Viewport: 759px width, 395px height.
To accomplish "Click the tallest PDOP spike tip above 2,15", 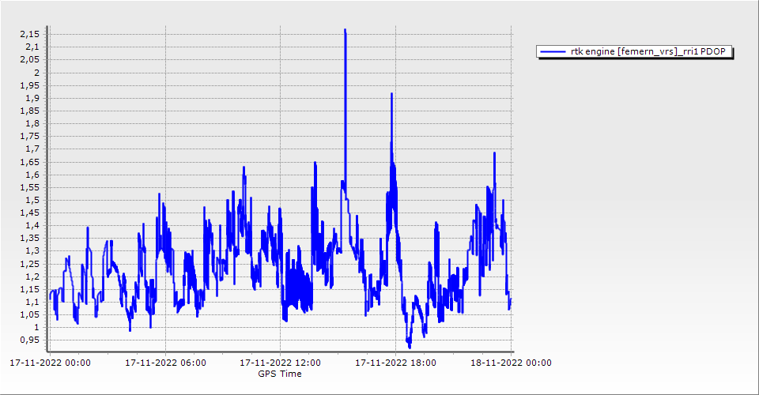I will (x=345, y=30).
